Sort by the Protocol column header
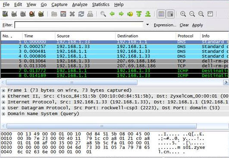This screenshot has height=158, width=229. [188, 36]
